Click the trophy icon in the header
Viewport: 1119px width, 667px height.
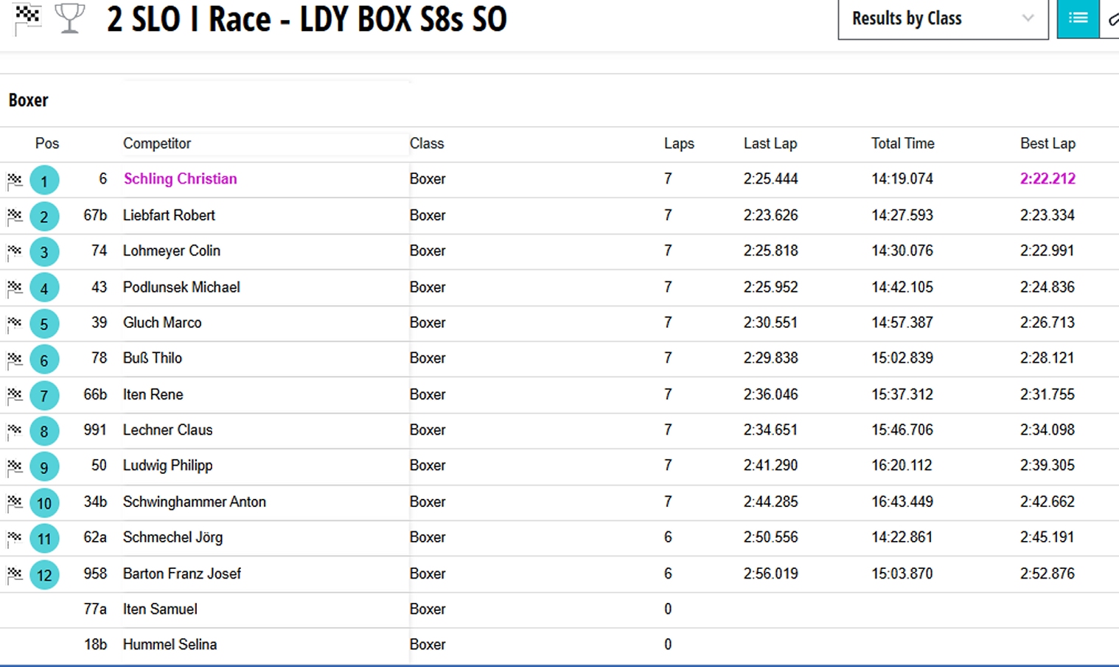tap(70, 18)
